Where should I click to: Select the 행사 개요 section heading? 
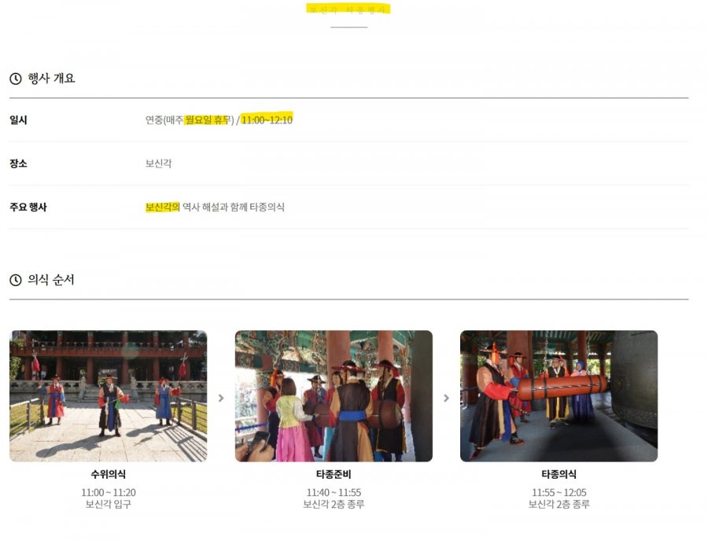[x=52, y=79]
